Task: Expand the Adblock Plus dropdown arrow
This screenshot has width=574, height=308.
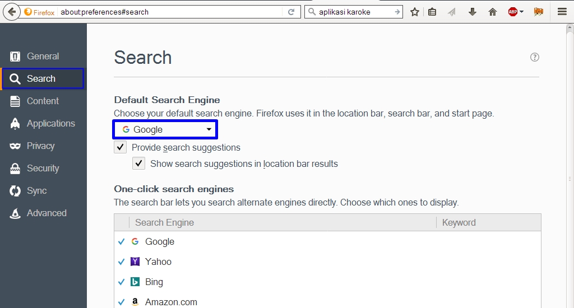Action: click(522, 12)
